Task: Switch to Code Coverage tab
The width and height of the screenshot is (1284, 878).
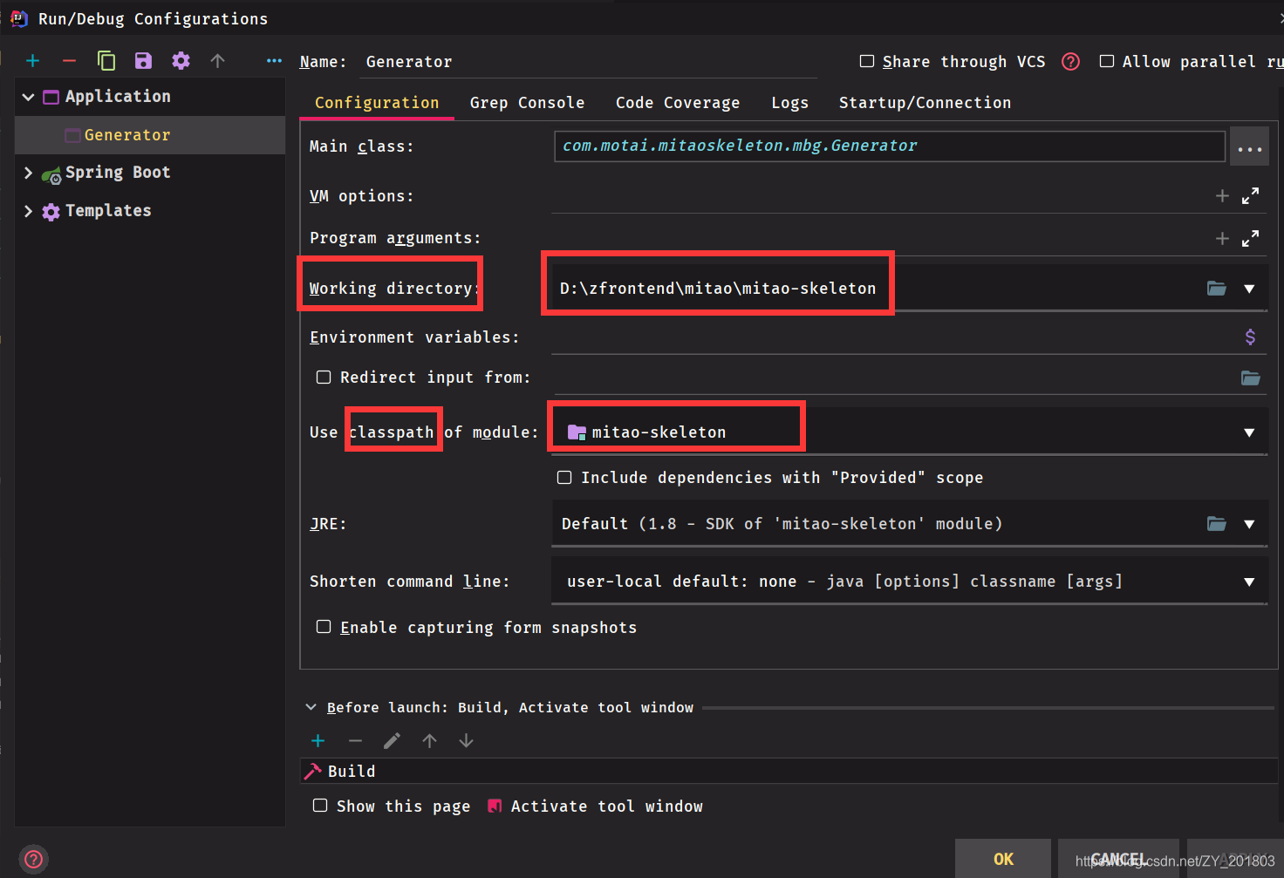Action: 678,103
